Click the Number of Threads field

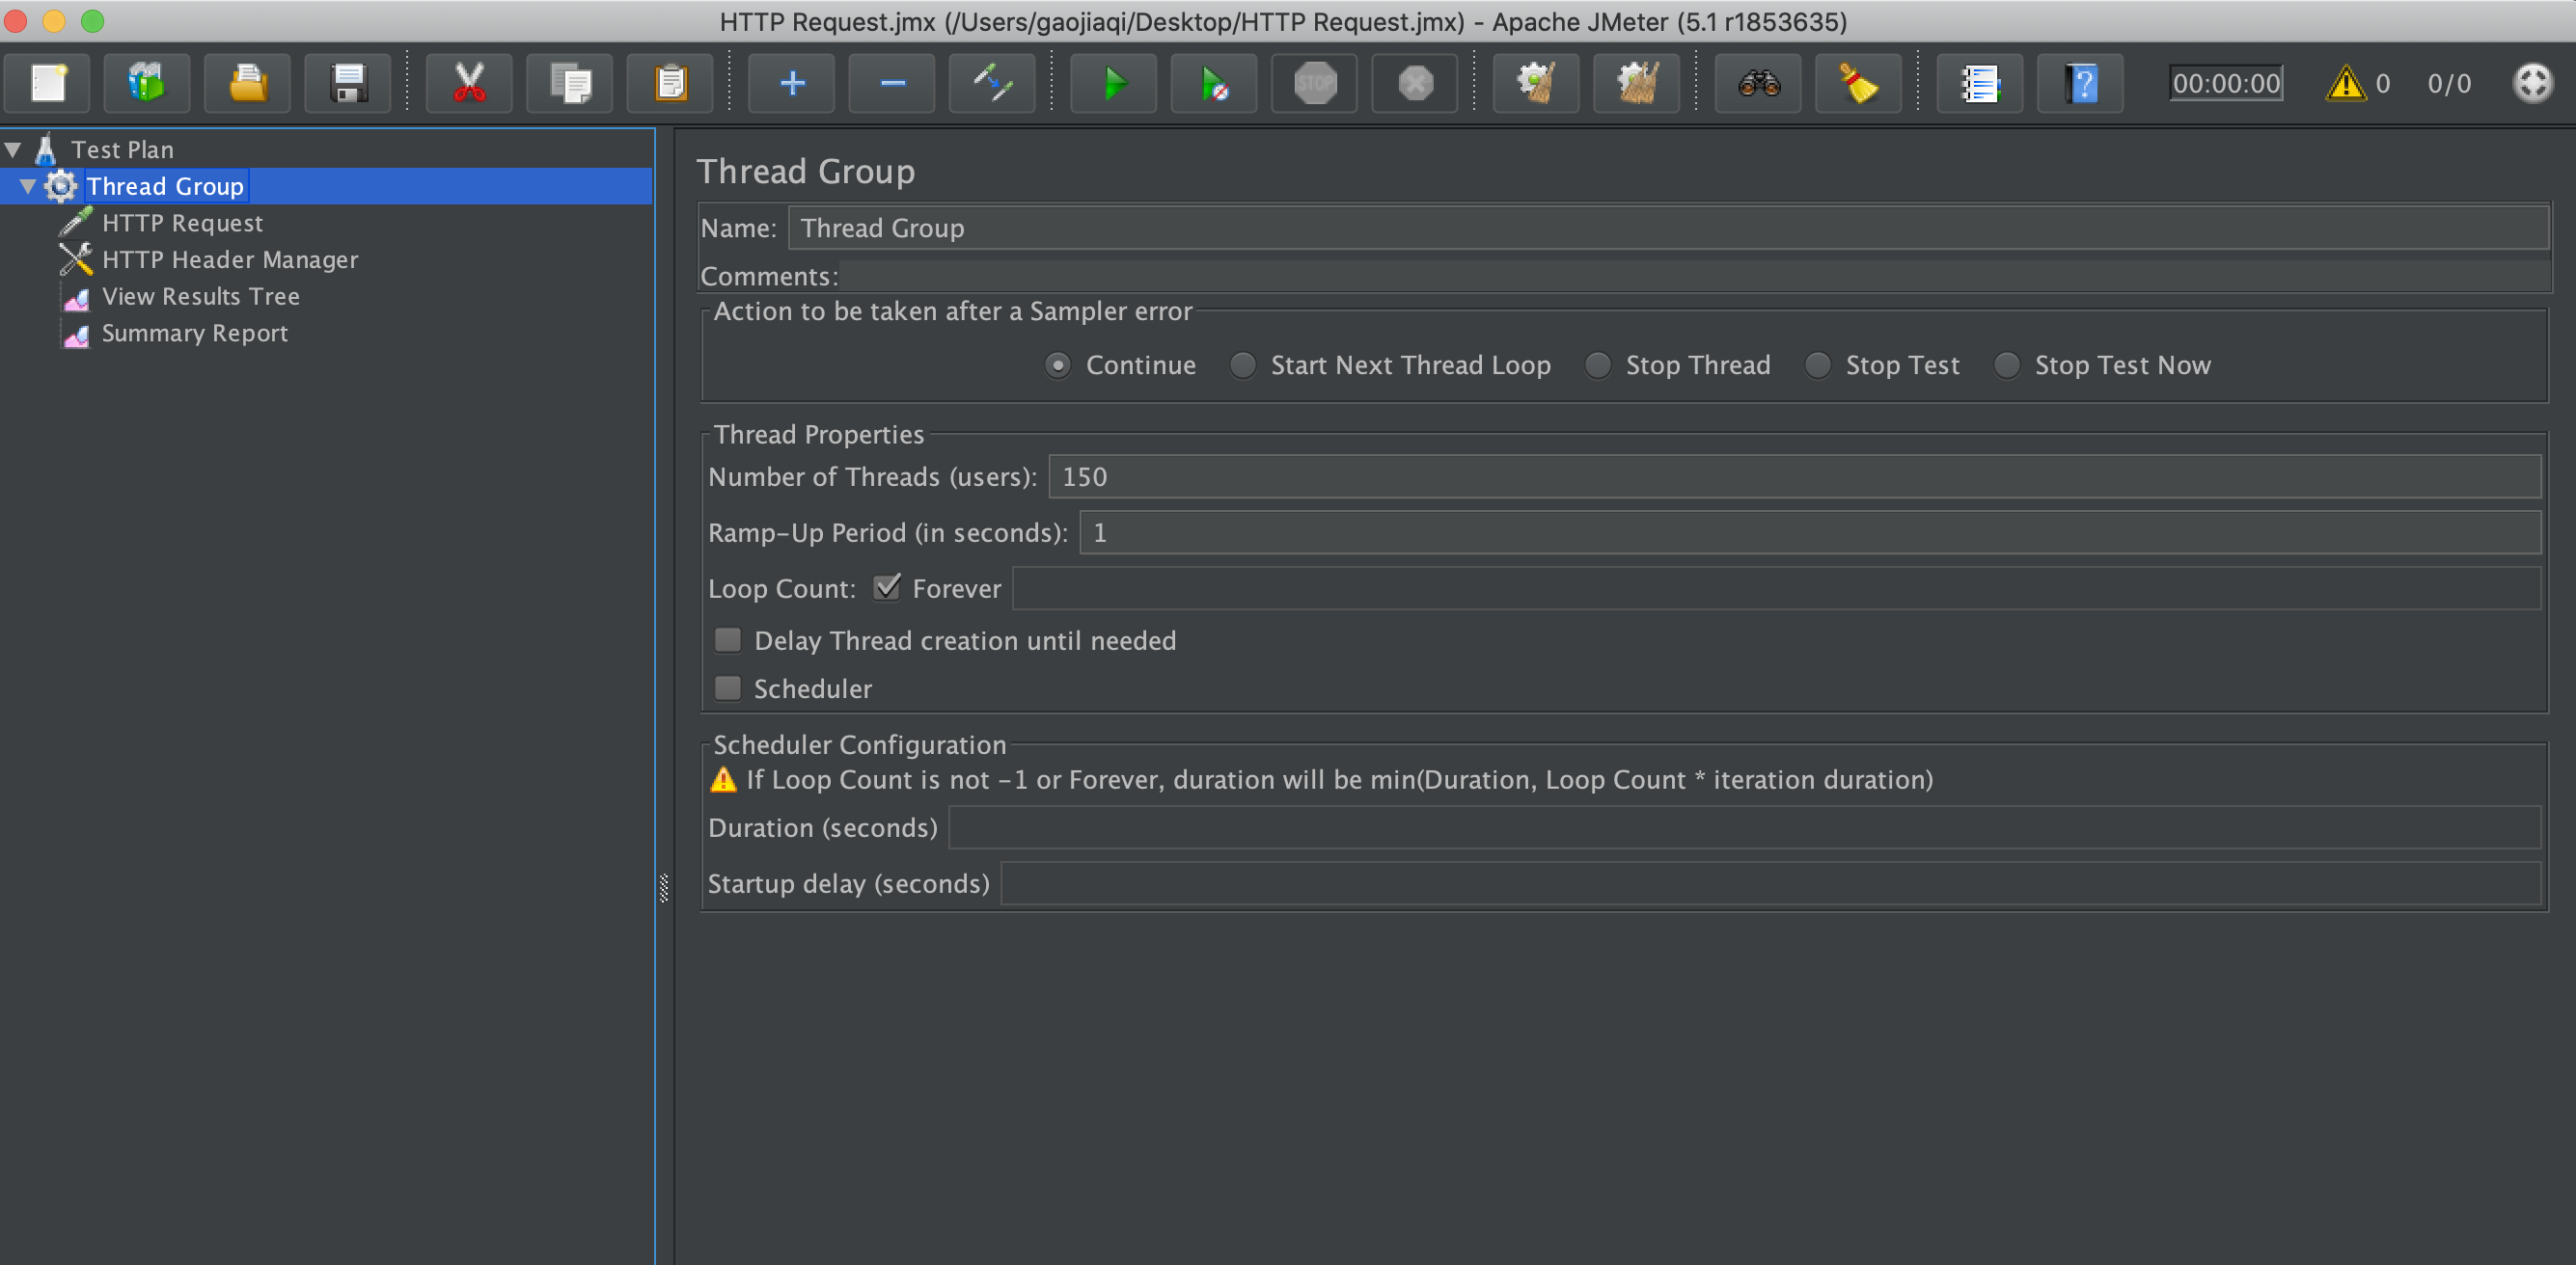[x=1794, y=476]
